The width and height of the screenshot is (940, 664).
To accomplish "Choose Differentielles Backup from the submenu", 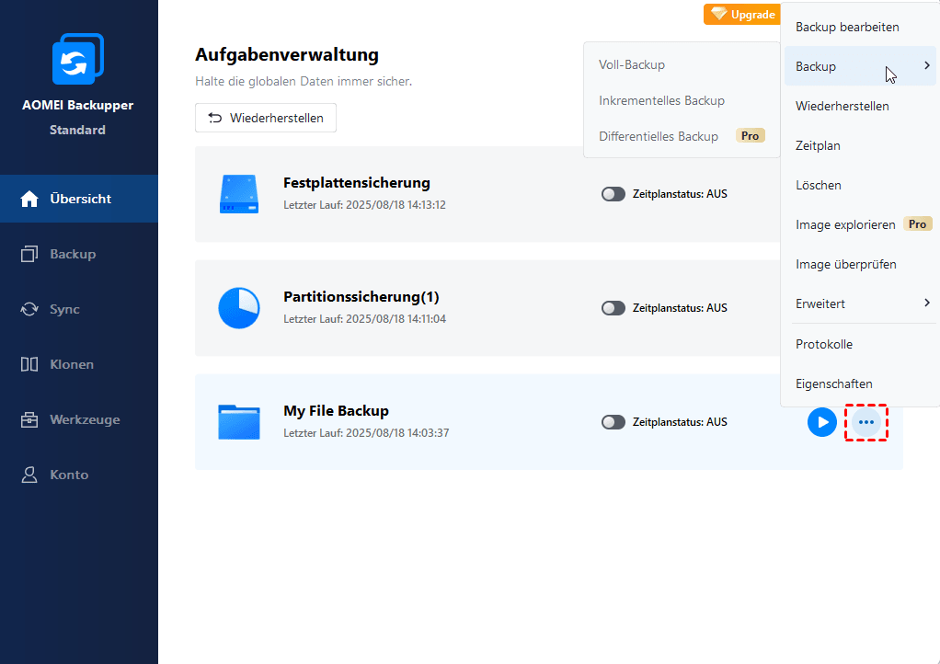I will (x=682, y=136).
